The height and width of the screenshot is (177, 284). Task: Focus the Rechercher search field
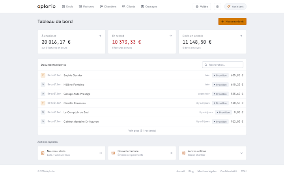(222, 65)
